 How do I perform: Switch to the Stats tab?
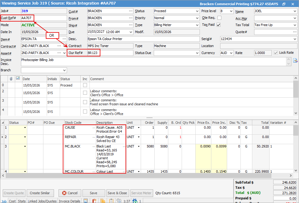22,201
